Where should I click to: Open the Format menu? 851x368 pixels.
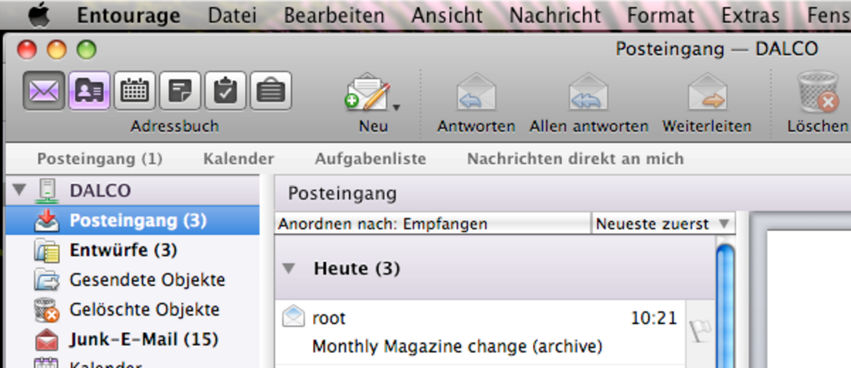(660, 15)
